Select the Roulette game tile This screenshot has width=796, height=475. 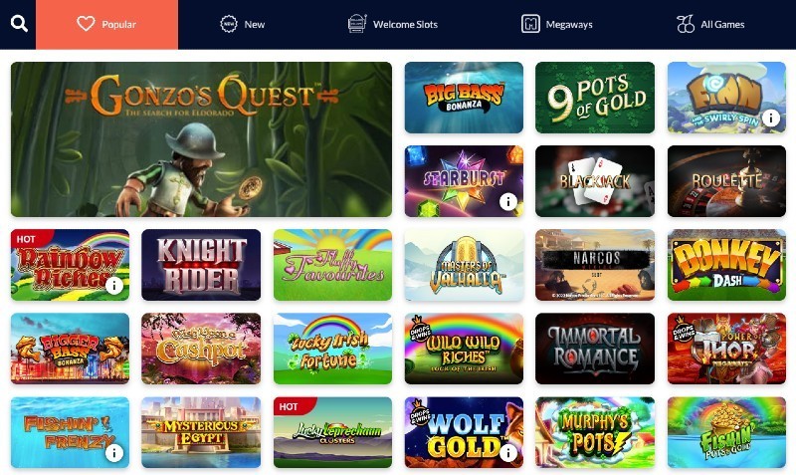(x=726, y=181)
